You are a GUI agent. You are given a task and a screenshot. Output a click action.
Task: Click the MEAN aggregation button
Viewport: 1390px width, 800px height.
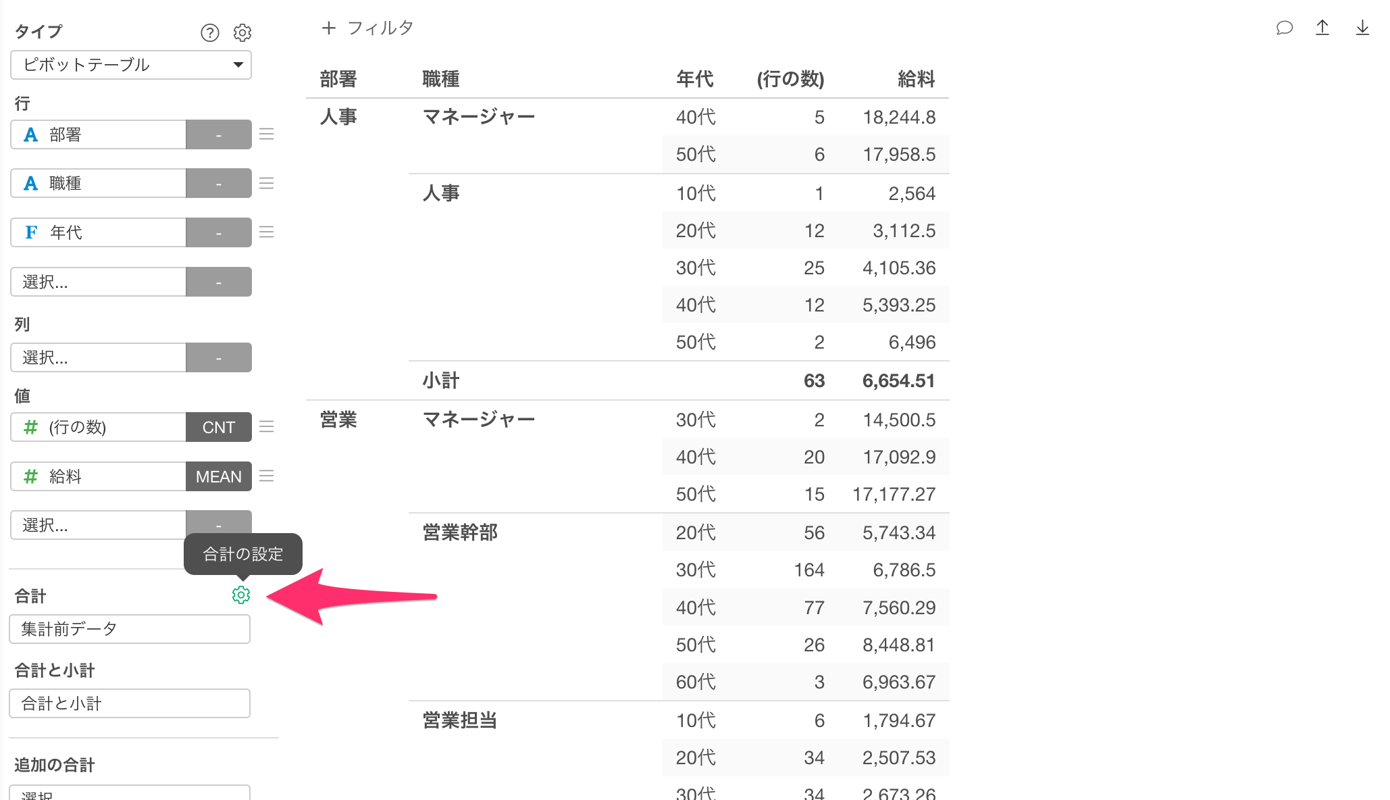(x=219, y=476)
